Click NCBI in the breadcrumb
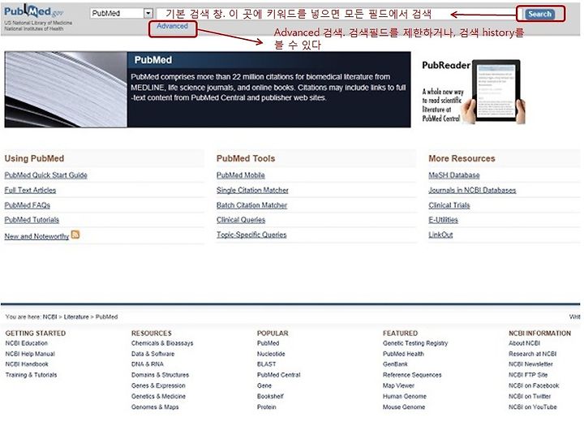The height and width of the screenshot is (439, 584). [x=49, y=316]
